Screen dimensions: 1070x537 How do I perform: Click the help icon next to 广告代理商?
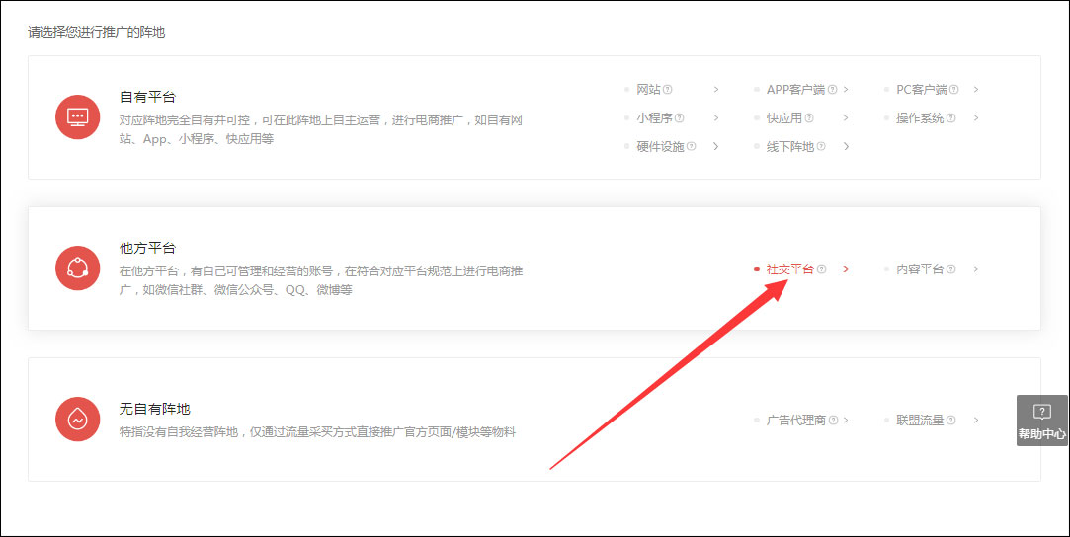coord(833,421)
